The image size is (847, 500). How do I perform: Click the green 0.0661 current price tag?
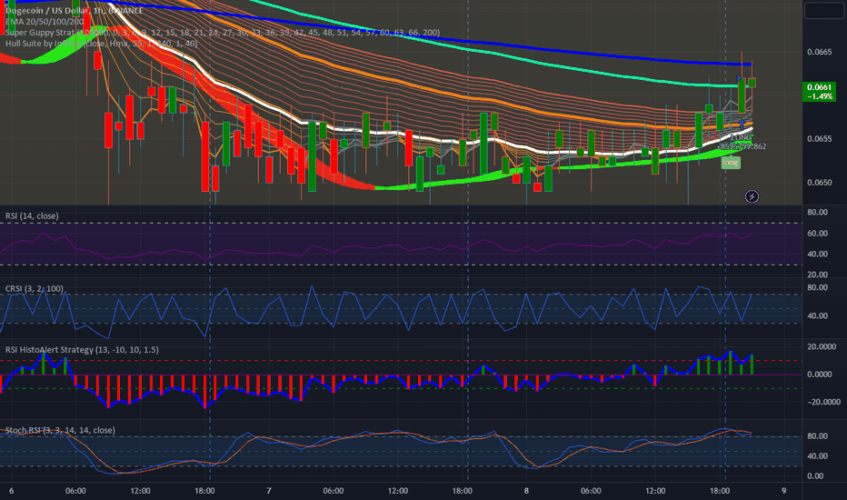(x=819, y=91)
